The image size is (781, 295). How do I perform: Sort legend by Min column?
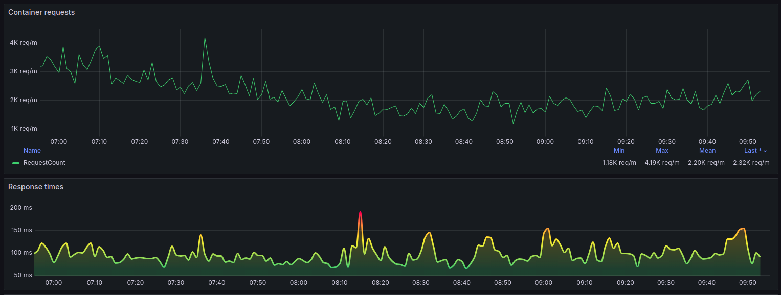click(x=619, y=151)
